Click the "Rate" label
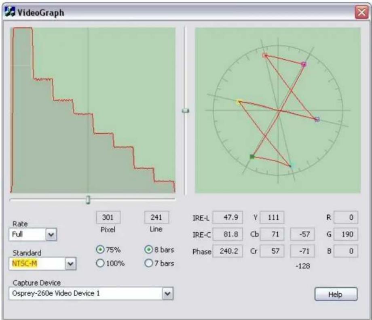Screen dimensions: 372x320 (20, 223)
